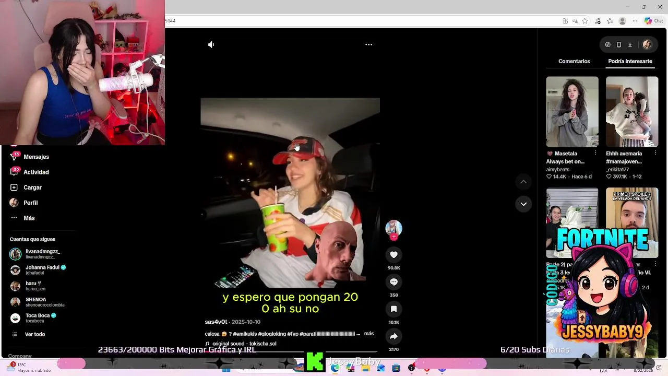Open the Masetala aimybeats video thumbnail
668x376 pixels.
(572, 112)
